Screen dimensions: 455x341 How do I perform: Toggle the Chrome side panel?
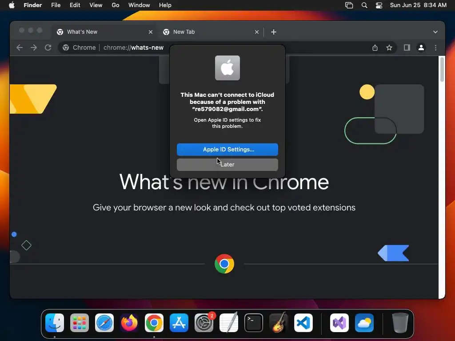pyautogui.click(x=407, y=48)
